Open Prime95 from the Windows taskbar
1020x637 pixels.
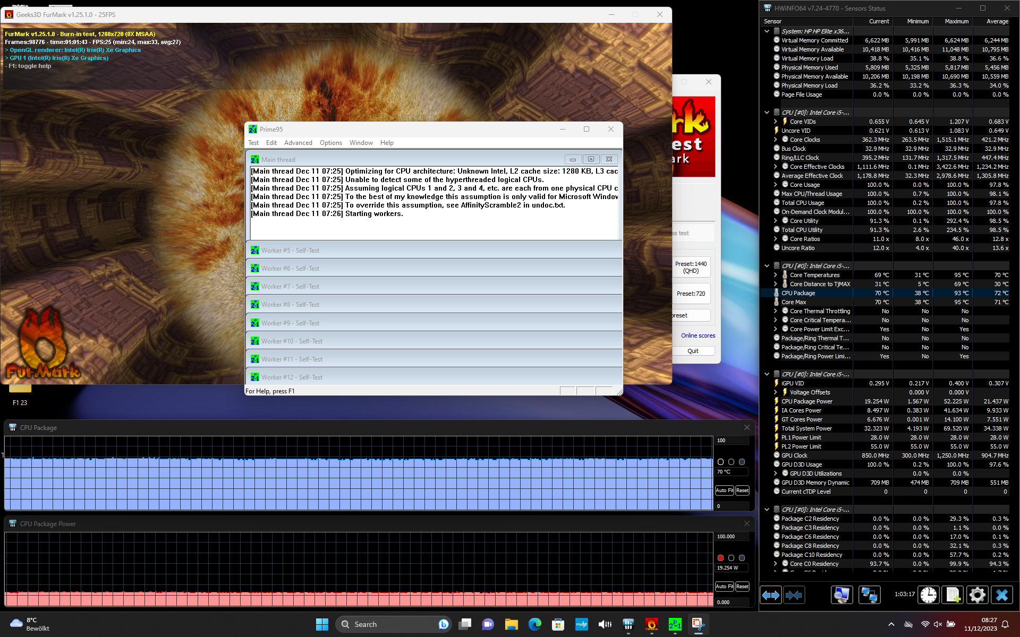click(675, 624)
